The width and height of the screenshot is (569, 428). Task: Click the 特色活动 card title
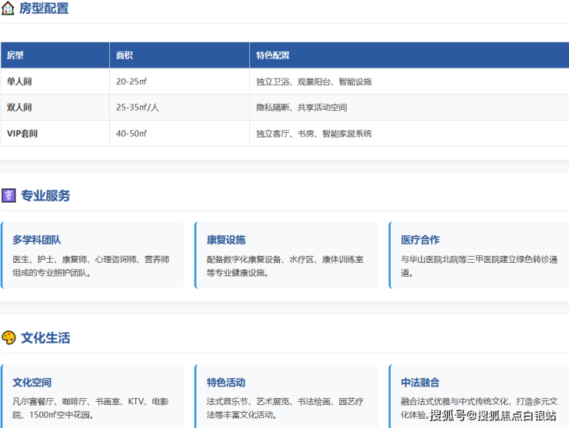tap(226, 383)
